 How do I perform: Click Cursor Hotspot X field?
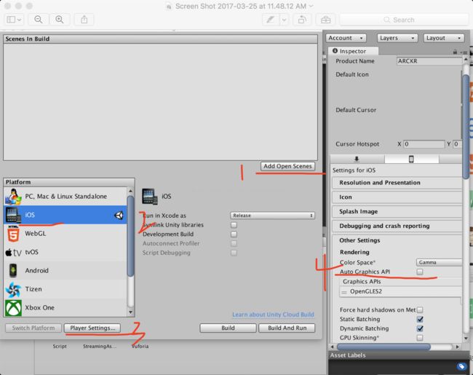[x=424, y=144]
